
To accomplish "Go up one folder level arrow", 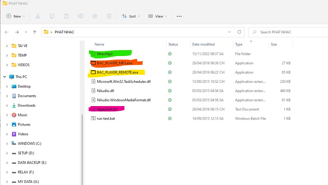I will pyautogui.click(x=35, y=32).
